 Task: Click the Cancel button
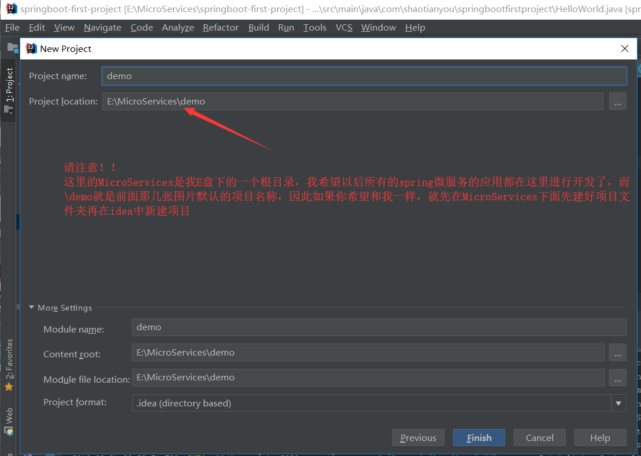pos(540,438)
